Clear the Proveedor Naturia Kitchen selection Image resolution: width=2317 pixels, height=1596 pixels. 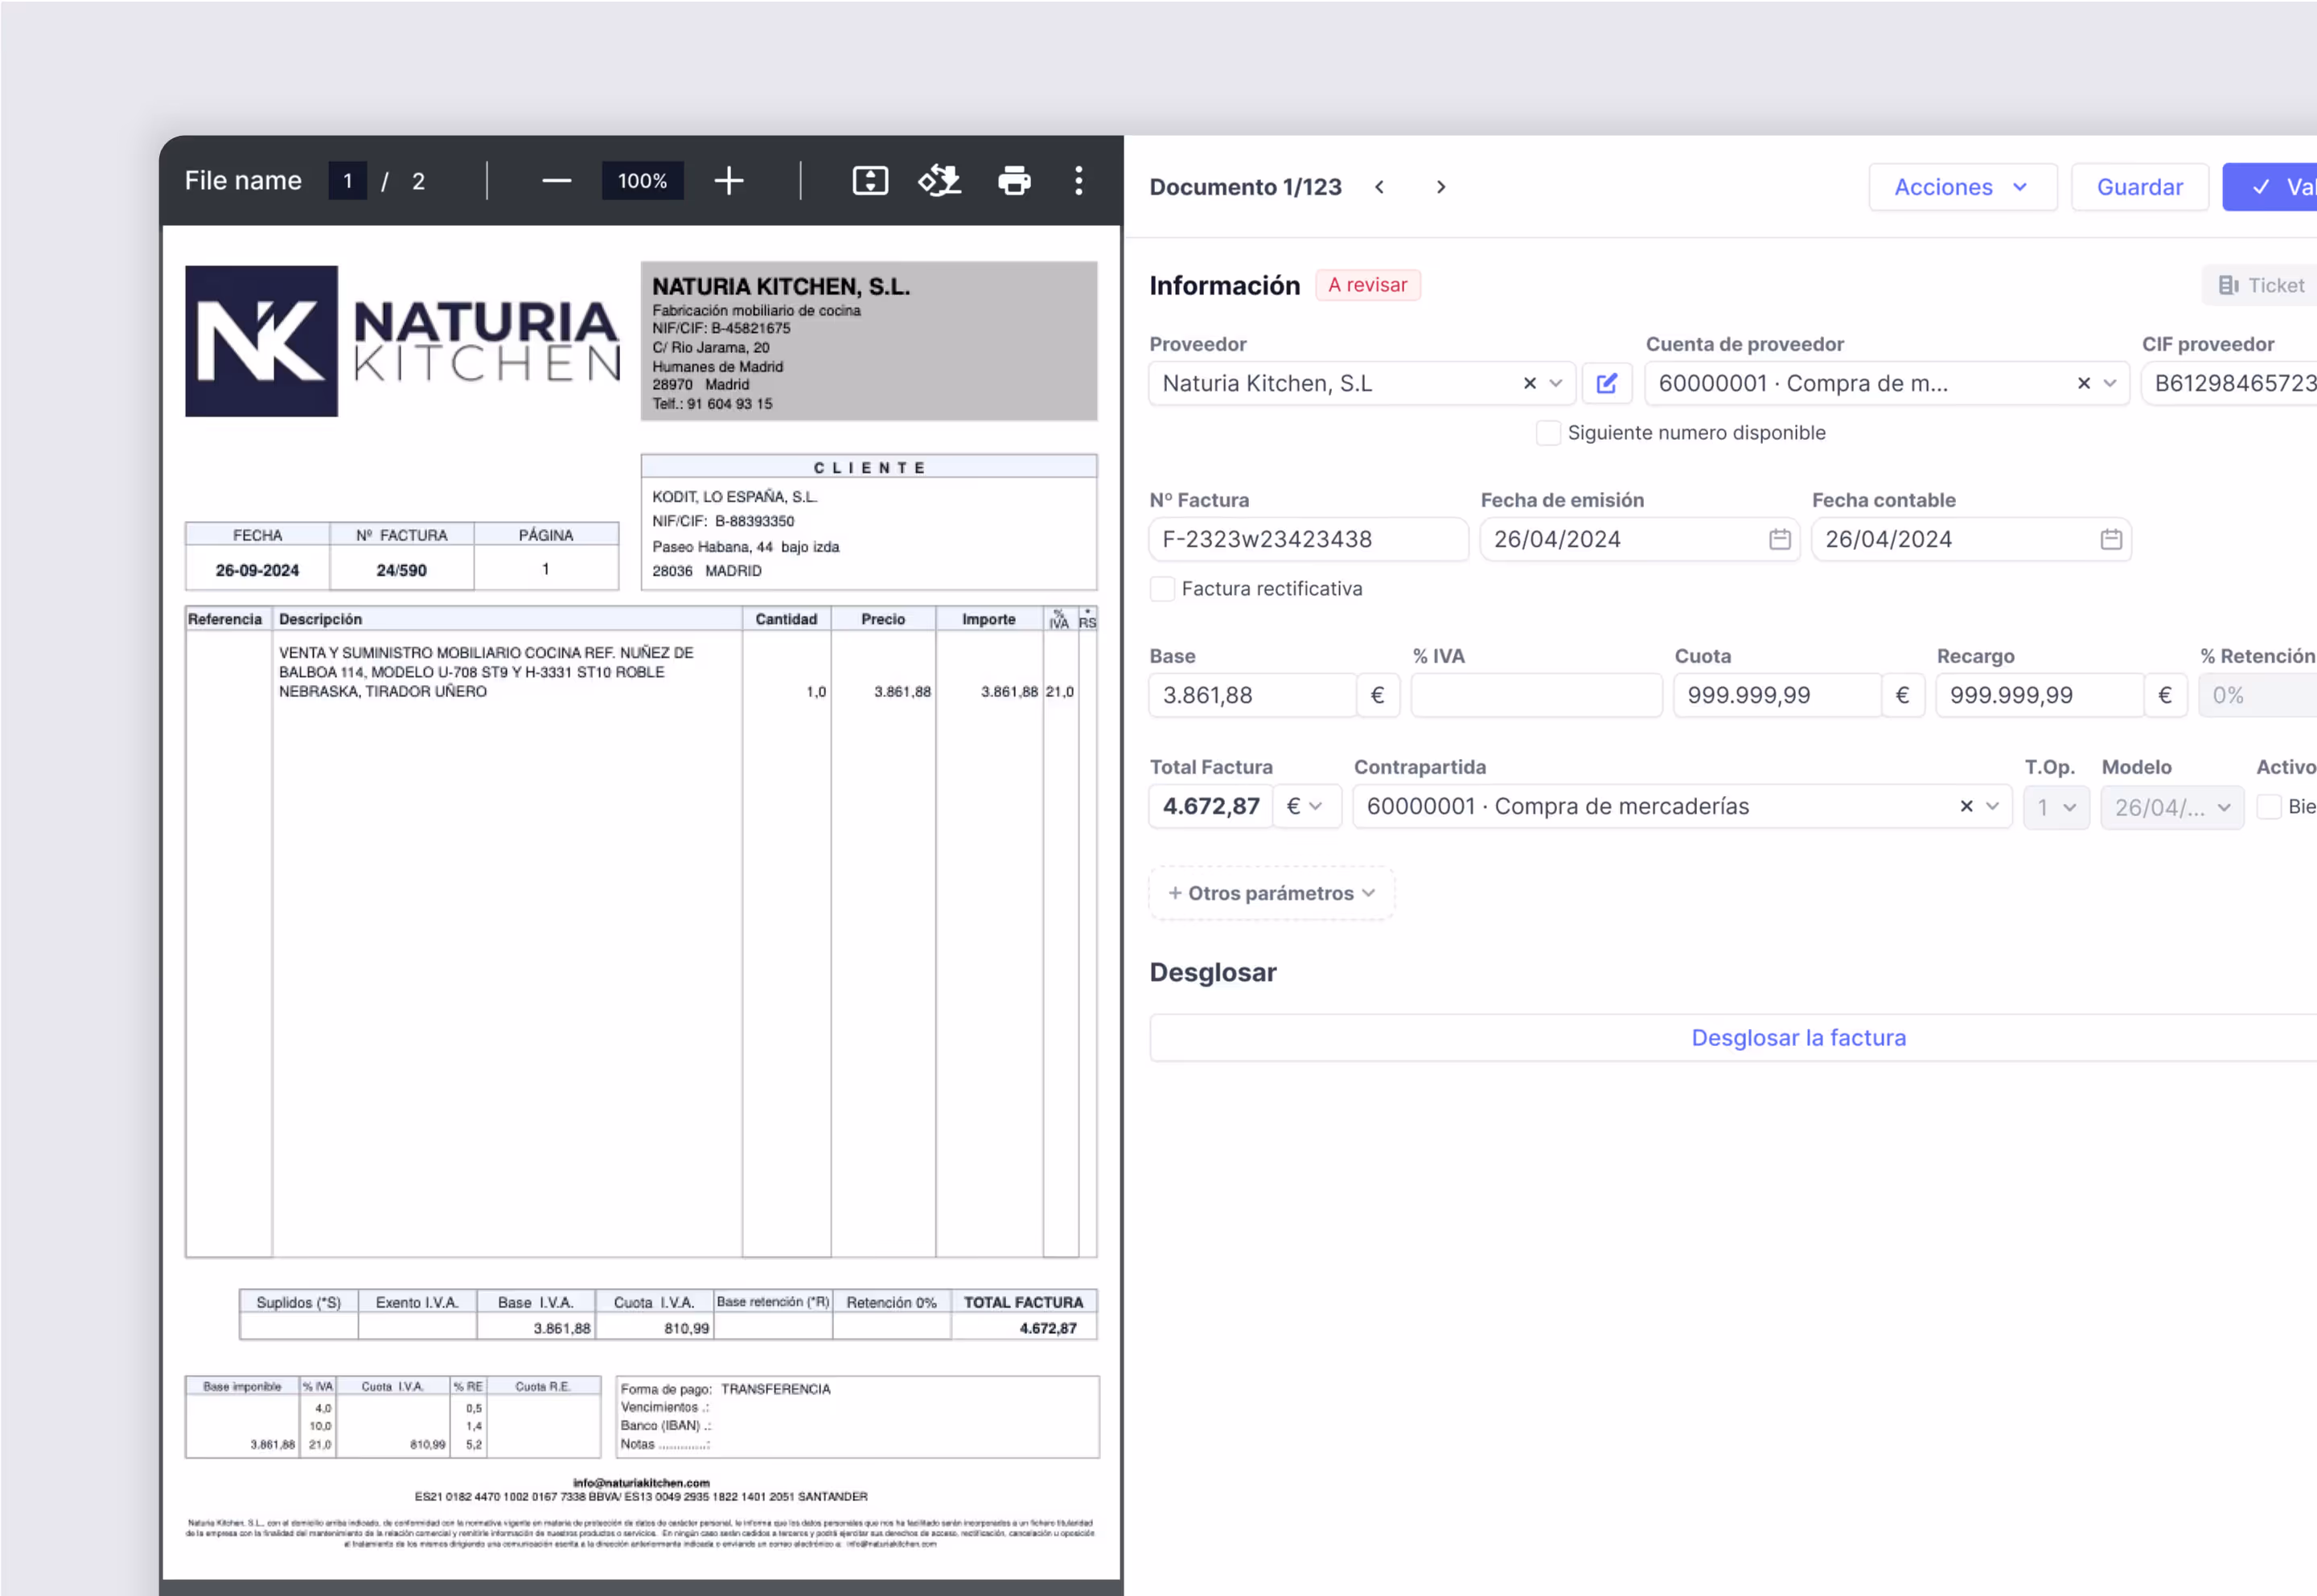1530,384
